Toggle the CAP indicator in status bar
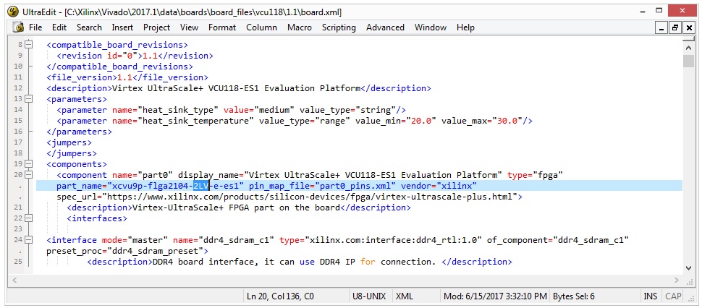Image resolution: width=702 pixels, height=308 pixels. [673, 296]
